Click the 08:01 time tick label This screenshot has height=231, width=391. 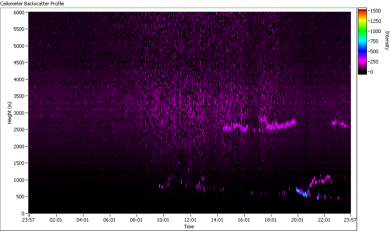[136, 220]
